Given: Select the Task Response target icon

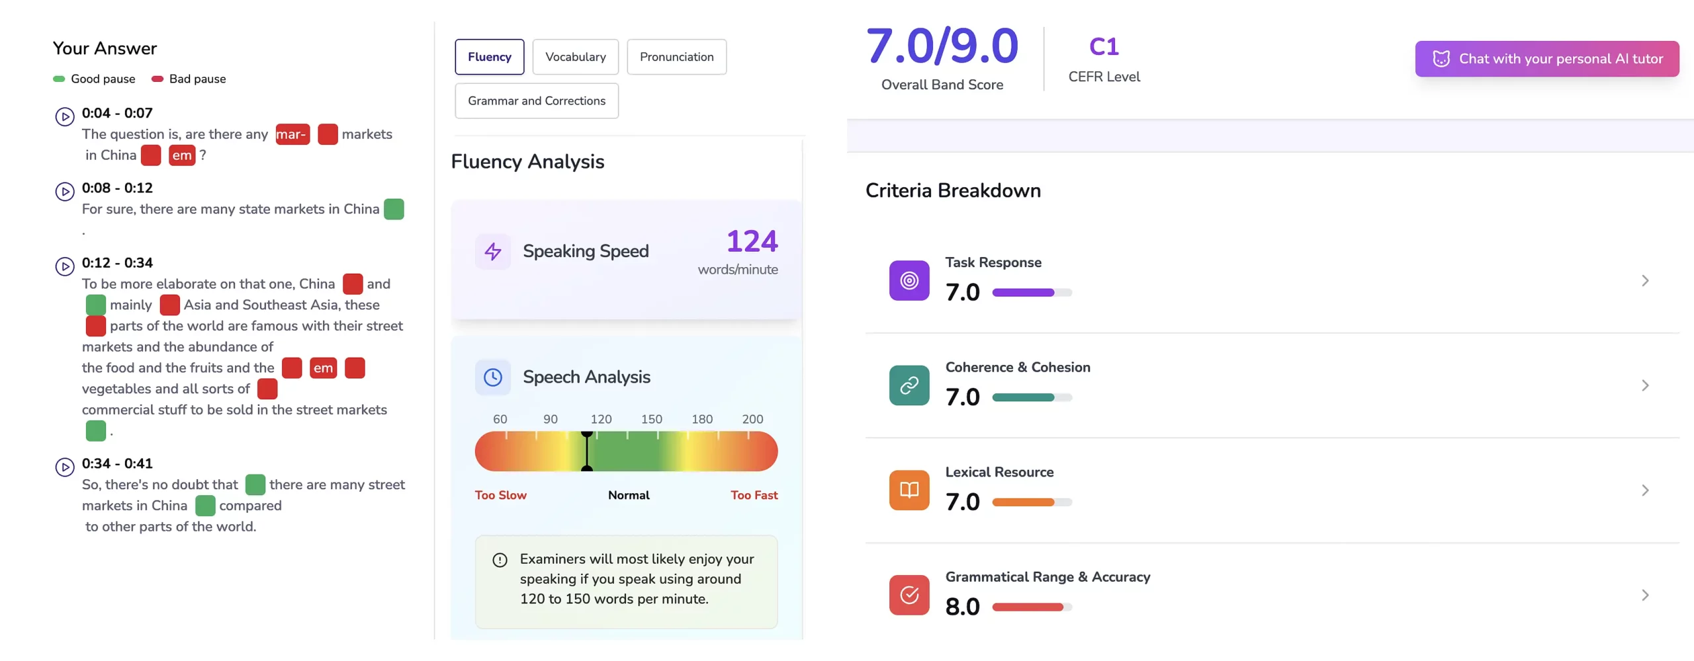Looking at the screenshot, I should click(909, 280).
